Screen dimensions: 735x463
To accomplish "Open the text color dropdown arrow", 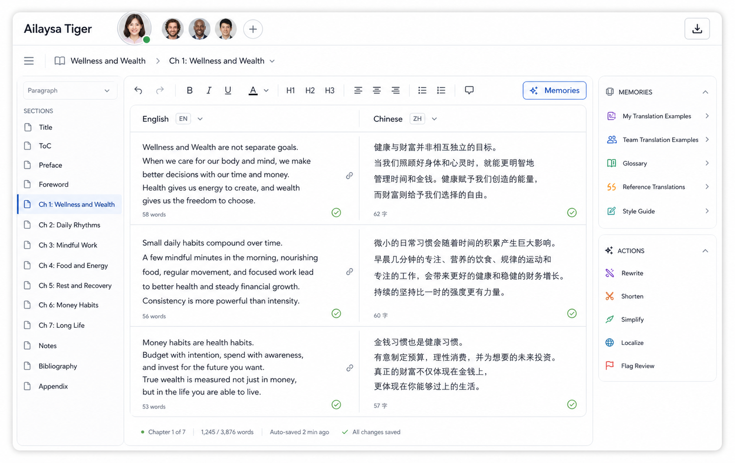I will click(266, 91).
